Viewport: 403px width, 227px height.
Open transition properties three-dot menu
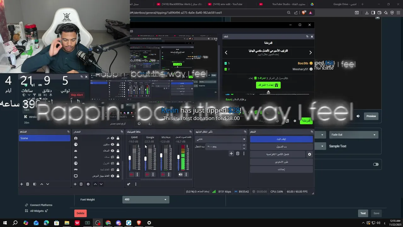[244, 154]
